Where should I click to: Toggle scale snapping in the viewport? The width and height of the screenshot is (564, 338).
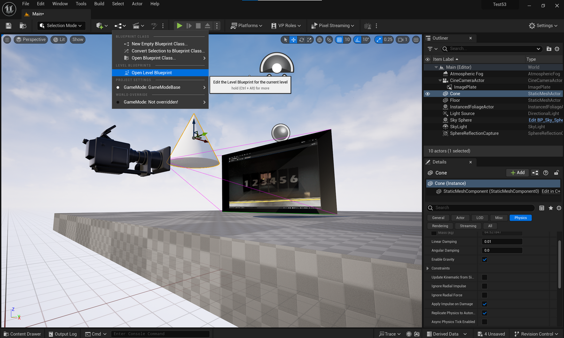click(379, 39)
